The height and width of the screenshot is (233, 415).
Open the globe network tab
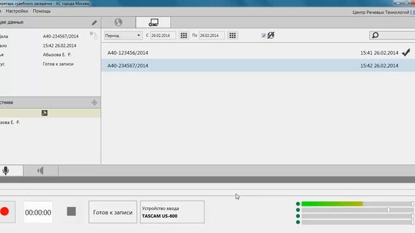tap(118, 22)
